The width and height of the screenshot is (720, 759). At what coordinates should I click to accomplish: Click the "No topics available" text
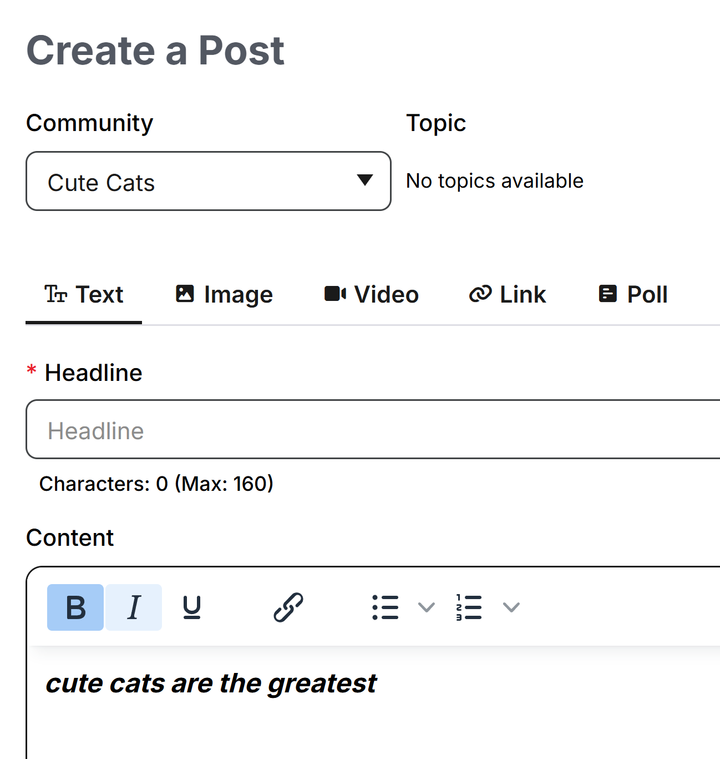click(x=494, y=181)
